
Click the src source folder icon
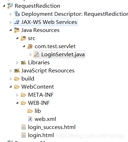point(23,38)
